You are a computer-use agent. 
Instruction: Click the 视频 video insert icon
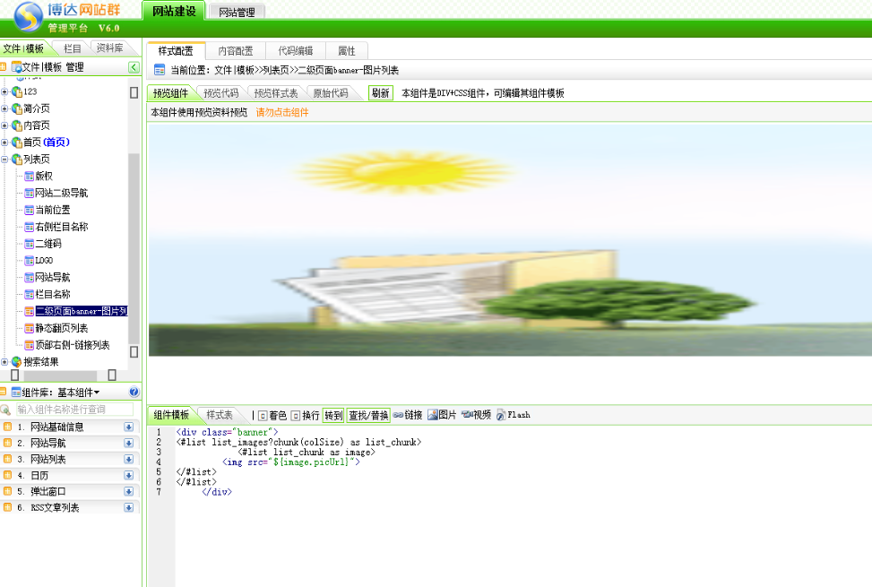pyautogui.click(x=467, y=415)
